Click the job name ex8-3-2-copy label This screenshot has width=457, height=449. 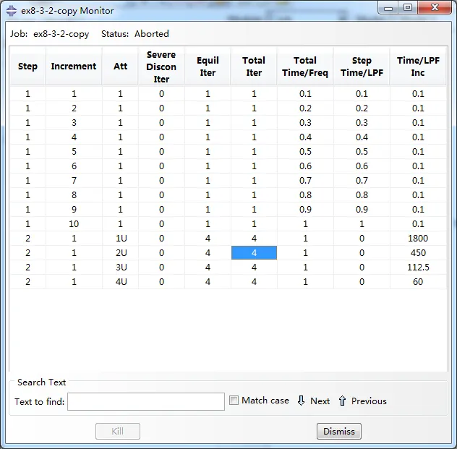pos(61,34)
